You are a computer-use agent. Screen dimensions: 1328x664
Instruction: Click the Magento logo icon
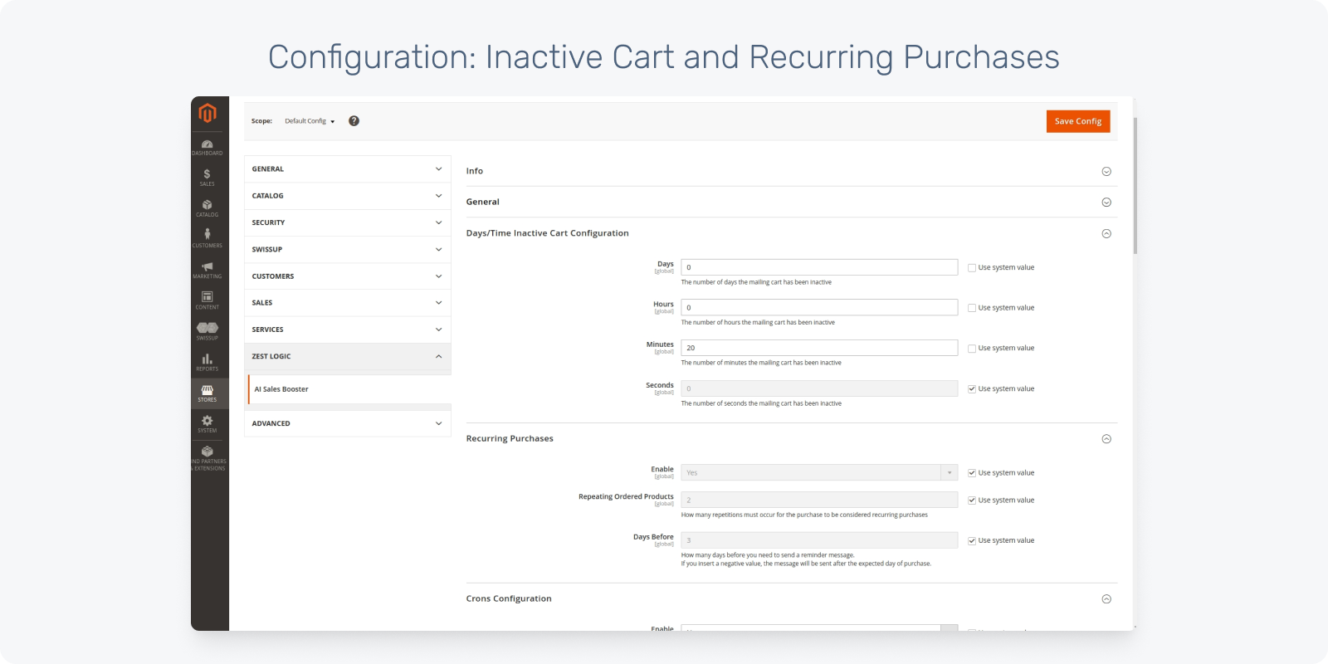[x=207, y=113]
